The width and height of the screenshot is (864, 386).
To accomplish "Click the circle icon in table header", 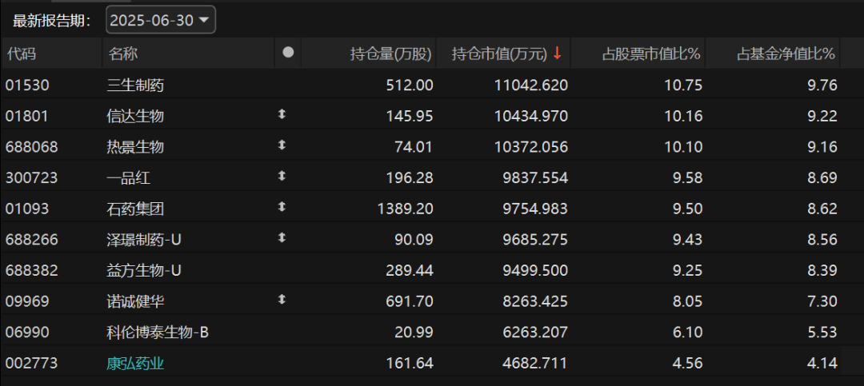I will pyautogui.click(x=288, y=53).
